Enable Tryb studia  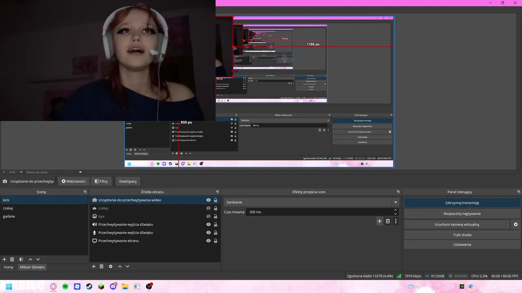pos(462,235)
